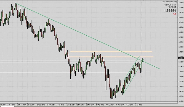Click the '26 May 2010' date label
This screenshot has height=107, width=184.
(120, 105)
